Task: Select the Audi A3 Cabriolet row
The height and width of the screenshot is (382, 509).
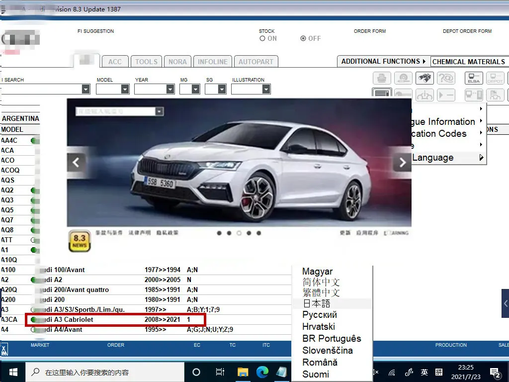Action: 115,319
